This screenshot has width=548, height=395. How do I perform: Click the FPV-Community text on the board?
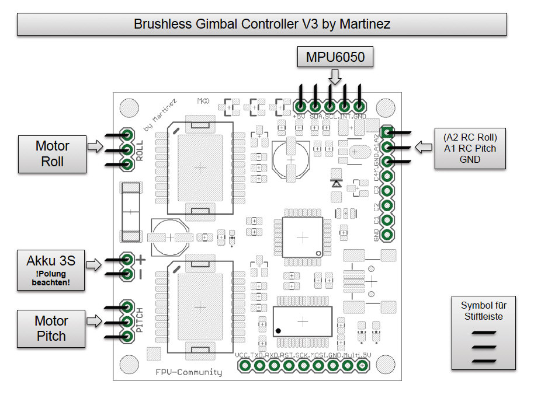pyautogui.click(x=189, y=372)
